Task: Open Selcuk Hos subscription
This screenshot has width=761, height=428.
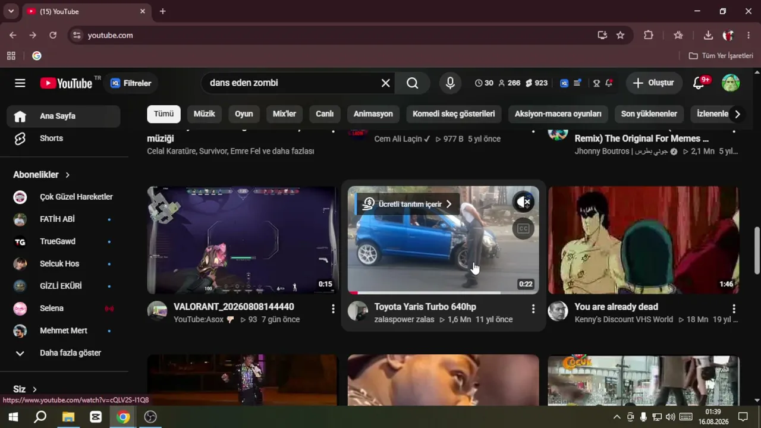Action: point(64,263)
